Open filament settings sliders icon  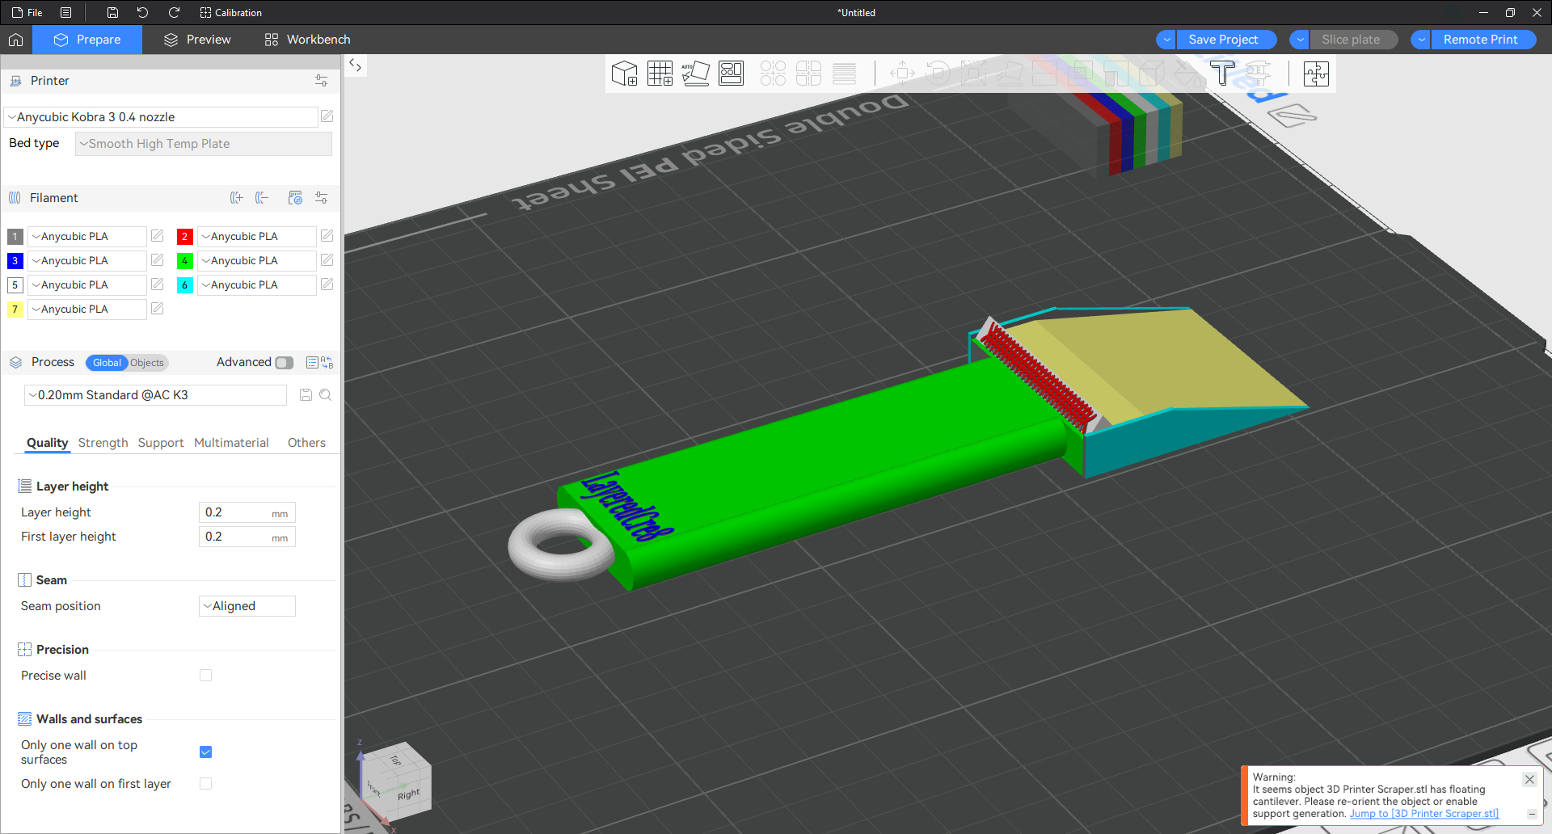point(322,198)
